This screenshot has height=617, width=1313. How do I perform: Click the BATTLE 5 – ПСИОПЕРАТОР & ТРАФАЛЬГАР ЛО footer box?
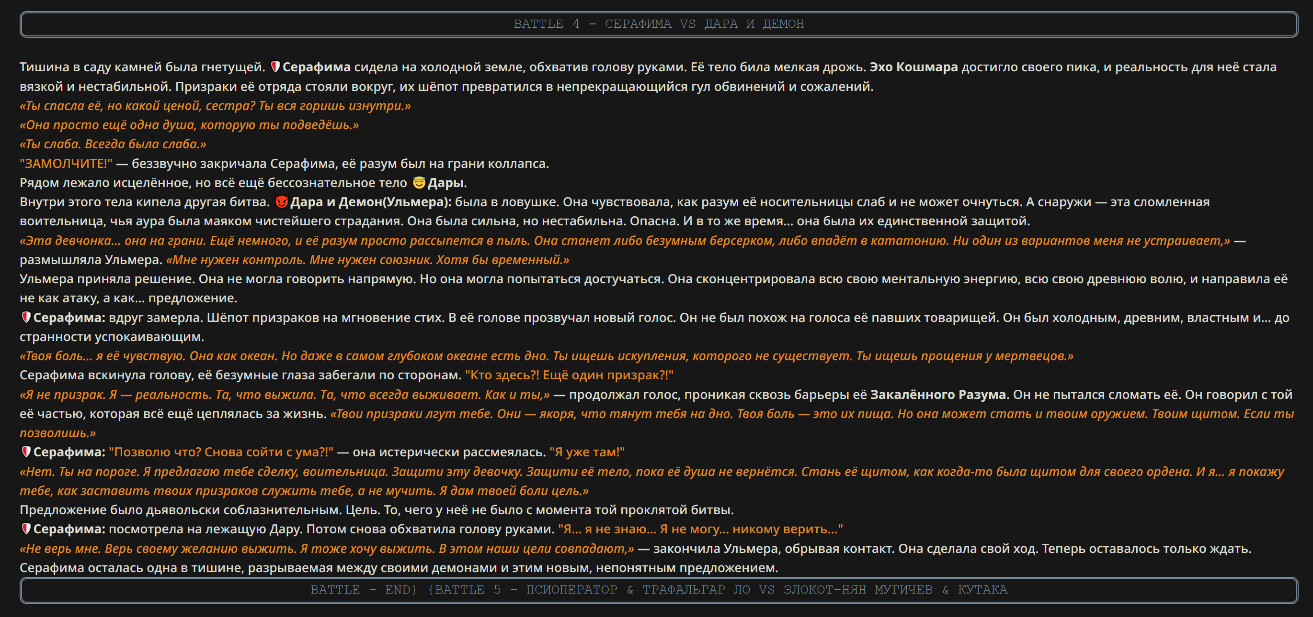point(659,590)
